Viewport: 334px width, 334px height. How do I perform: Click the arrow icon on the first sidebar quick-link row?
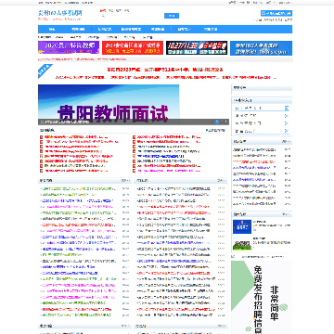pyautogui.click(x=287, y=109)
